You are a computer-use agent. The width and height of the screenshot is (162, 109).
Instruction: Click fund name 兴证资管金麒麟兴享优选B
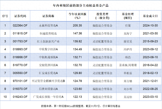pos(48,81)
